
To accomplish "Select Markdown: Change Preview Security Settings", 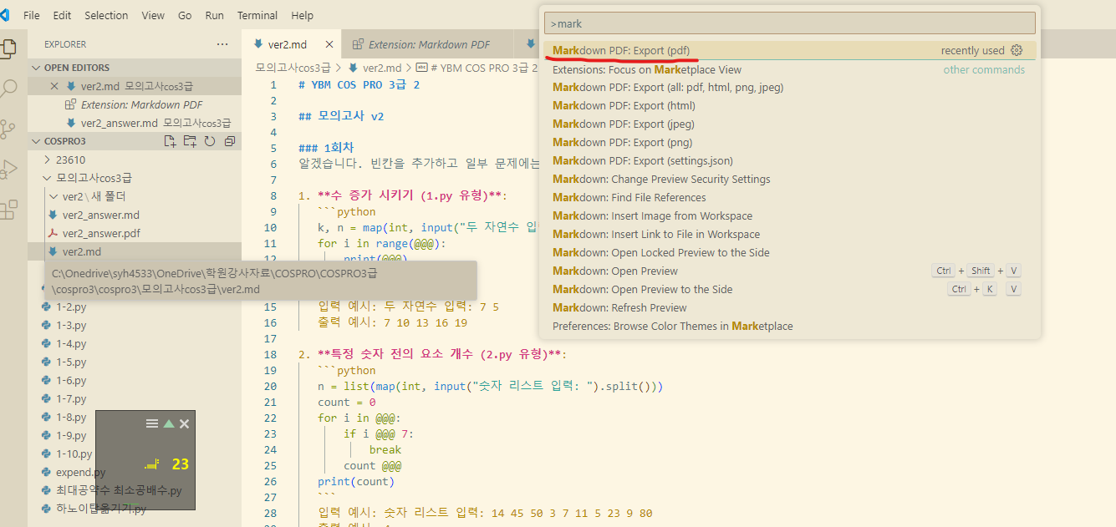I will pyautogui.click(x=790, y=179).
